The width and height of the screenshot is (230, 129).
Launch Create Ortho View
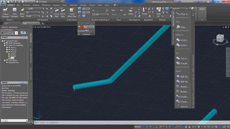click(x=72, y=13)
